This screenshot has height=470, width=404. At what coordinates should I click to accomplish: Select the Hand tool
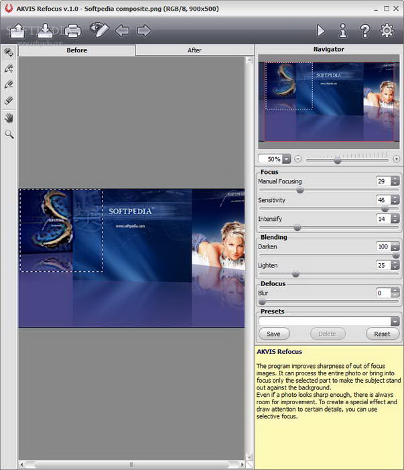9,118
